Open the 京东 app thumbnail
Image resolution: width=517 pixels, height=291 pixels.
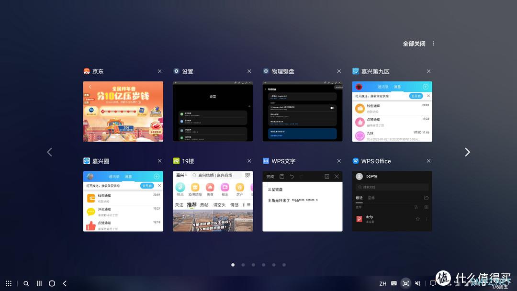pyautogui.click(x=123, y=112)
